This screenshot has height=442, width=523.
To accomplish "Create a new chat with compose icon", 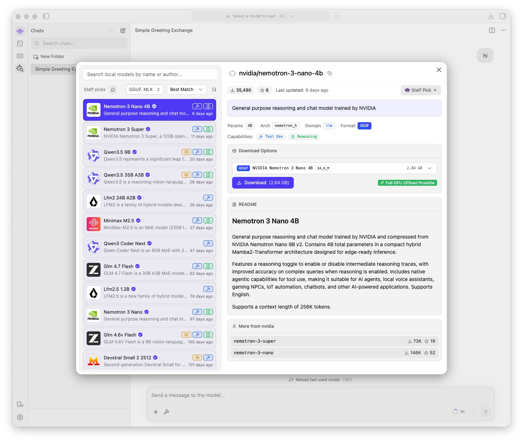I will pyautogui.click(x=123, y=30).
